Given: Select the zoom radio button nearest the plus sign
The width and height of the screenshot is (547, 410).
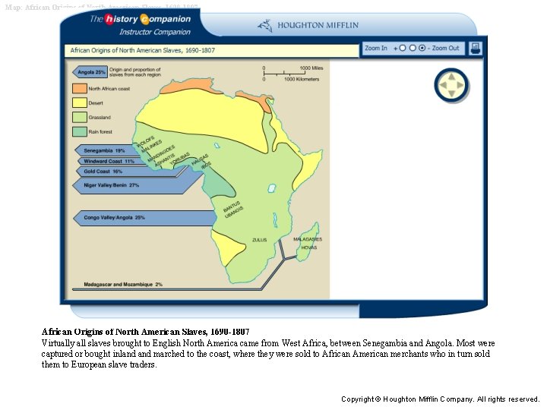Looking at the screenshot, I should tap(403, 48).
